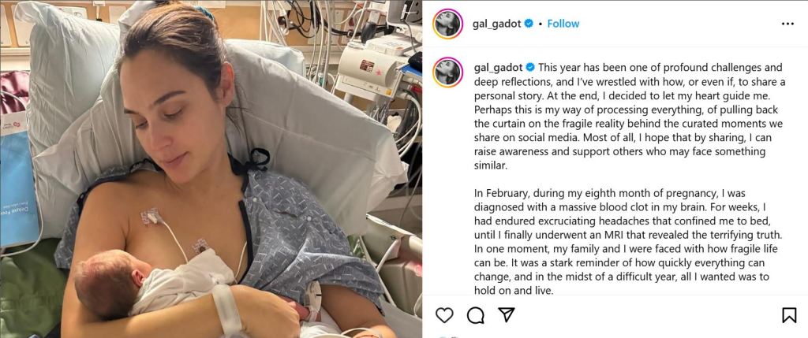Open more options three-dot menu
The height and width of the screenshot is (338, 808).
[787, 24]
